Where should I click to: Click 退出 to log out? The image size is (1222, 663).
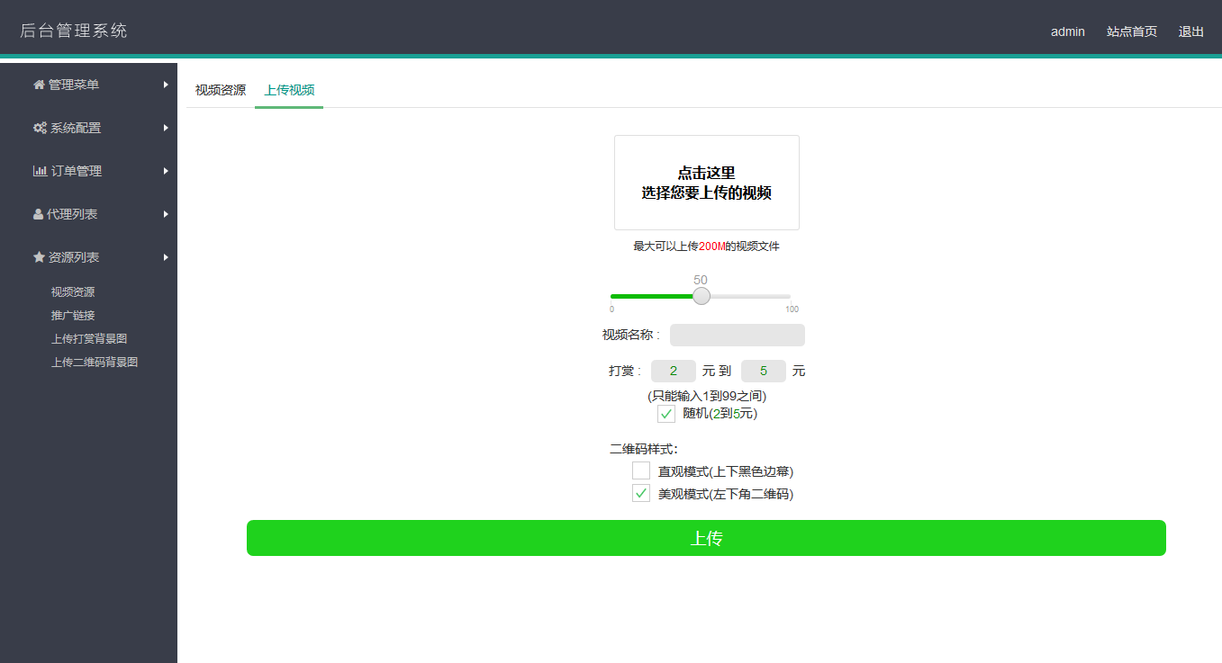tap(1190, 31)
